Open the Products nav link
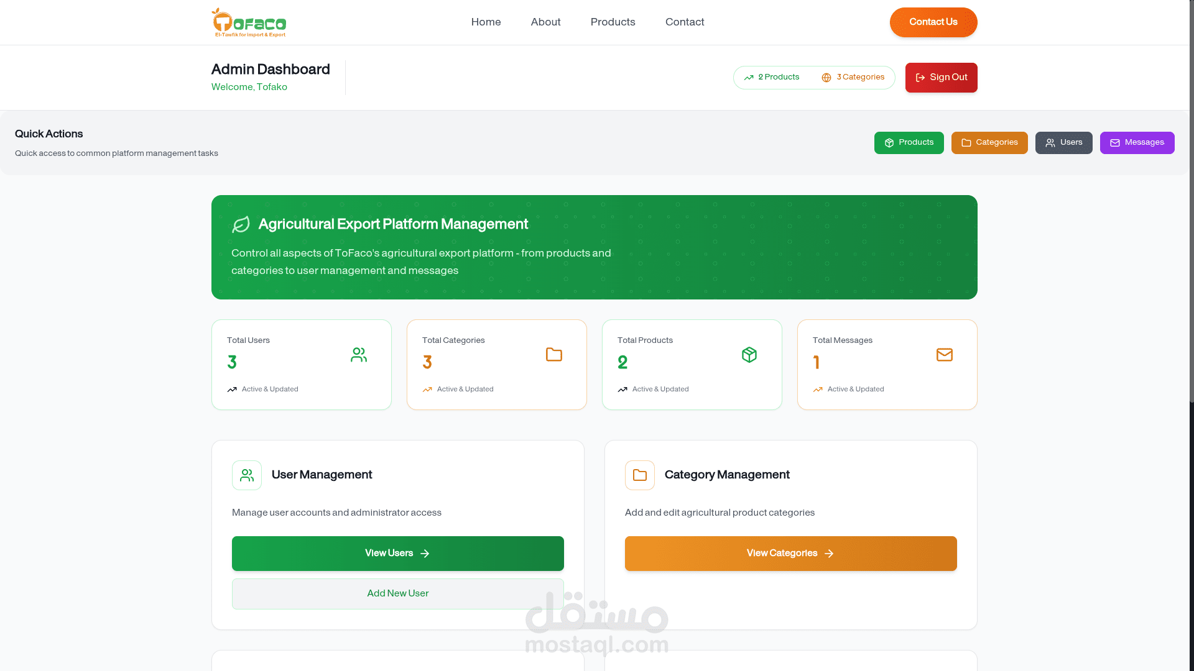Viewport: 1194px width, 671px height. coord(613,22)
